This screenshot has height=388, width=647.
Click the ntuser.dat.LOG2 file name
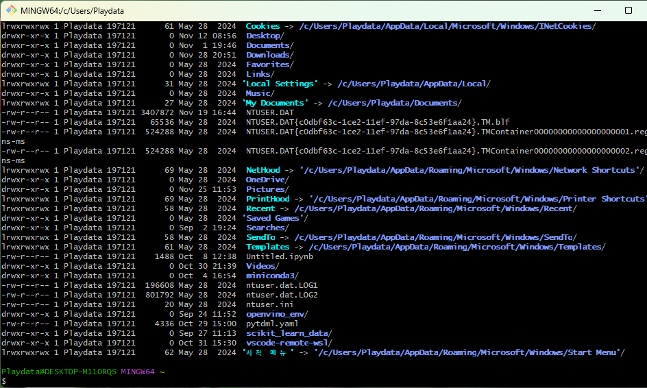coord(282,295)
